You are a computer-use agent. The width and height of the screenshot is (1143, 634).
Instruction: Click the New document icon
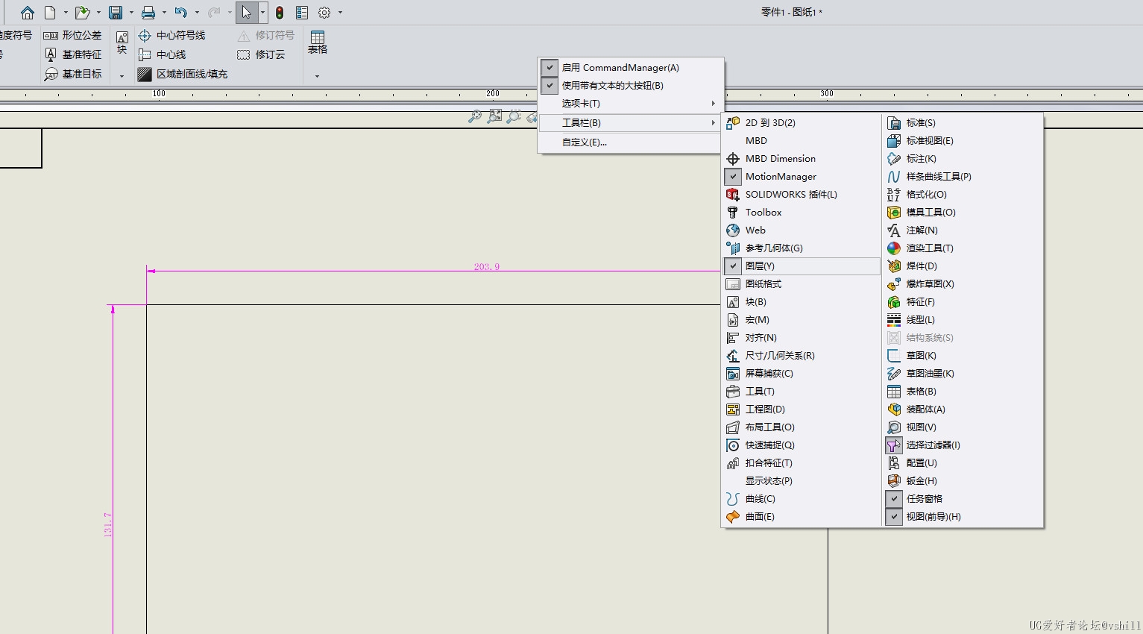click(x=50, y=13)
